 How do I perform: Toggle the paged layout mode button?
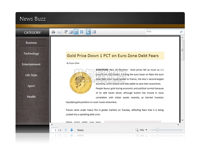(88, 32)
